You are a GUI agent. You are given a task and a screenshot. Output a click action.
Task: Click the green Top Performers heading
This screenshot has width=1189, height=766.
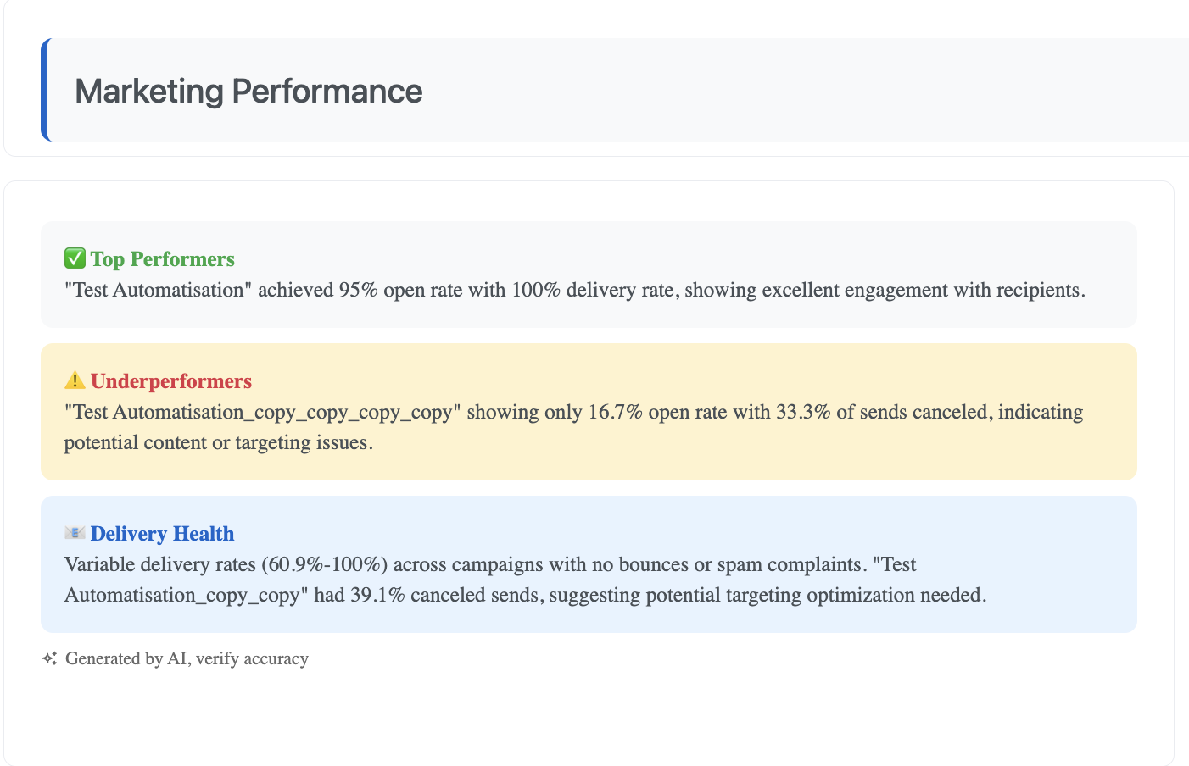tap(162, 259)
